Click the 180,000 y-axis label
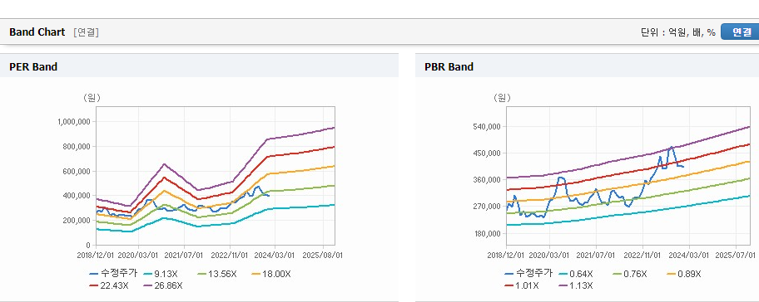The width and height of the screenshot is (759, 302). click(x=487, y=233)
